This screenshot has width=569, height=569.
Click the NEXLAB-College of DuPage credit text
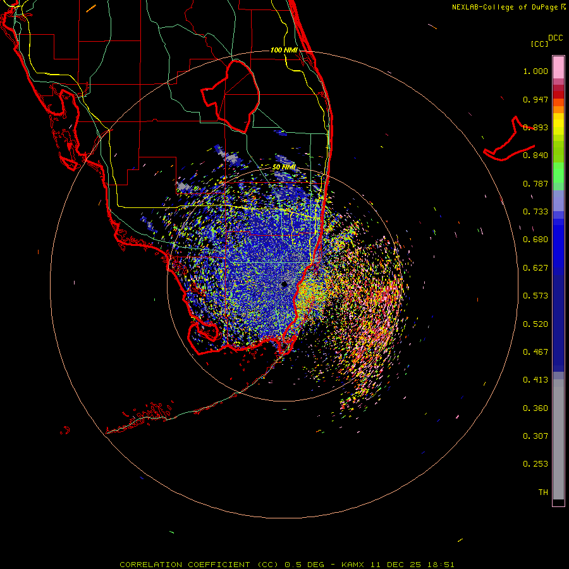(505, 7)
